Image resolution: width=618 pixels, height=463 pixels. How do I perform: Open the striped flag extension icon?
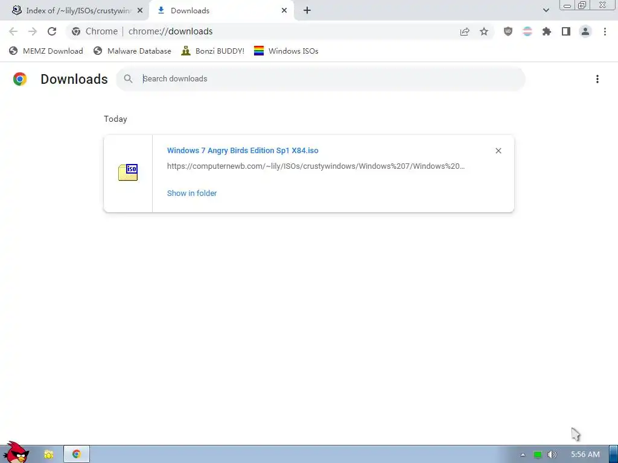[527, 31]
